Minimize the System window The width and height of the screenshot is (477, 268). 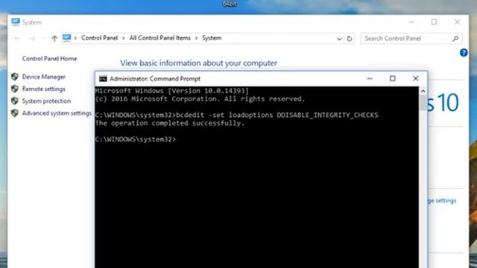tap(411, 22)
